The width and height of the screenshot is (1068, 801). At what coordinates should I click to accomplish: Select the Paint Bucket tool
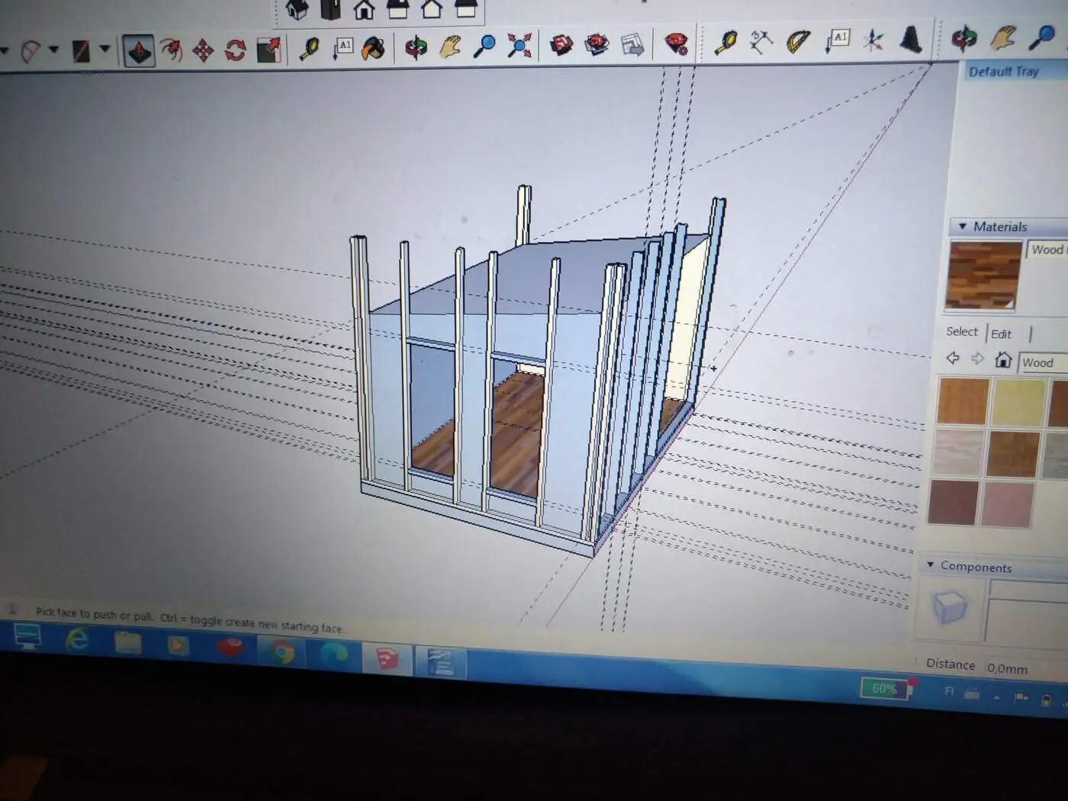coord(374,49)
